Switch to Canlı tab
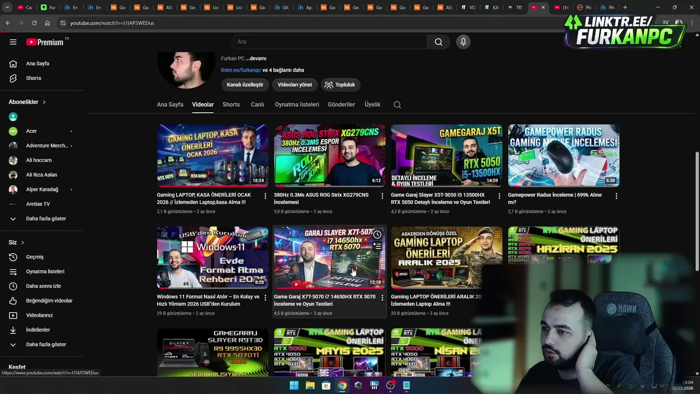 [x=258, y=105]
